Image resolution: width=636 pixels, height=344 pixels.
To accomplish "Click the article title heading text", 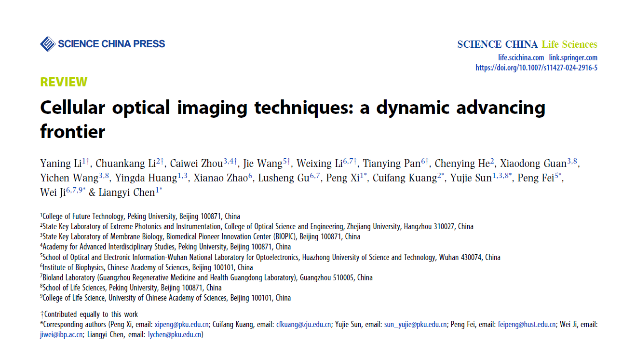I will pyautogui.click(x=292, y=108).
